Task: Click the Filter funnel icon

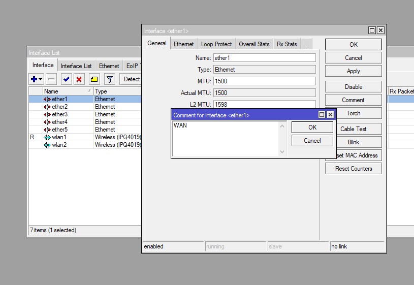Action: (x=110, y=79)
